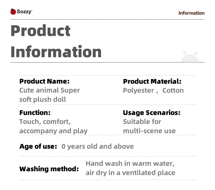The image size is (215, 190).
Task: Click the word Cotton
Action: click(x=173, y=91)
